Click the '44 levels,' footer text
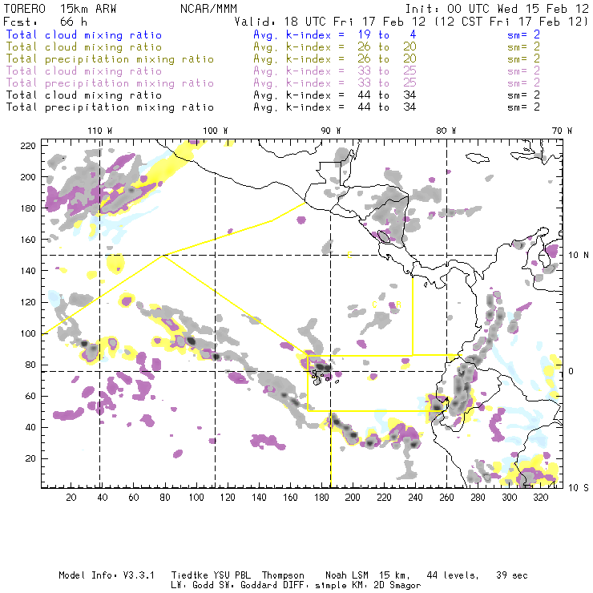This screenshot has height=593, width=593. click(453, 576)
